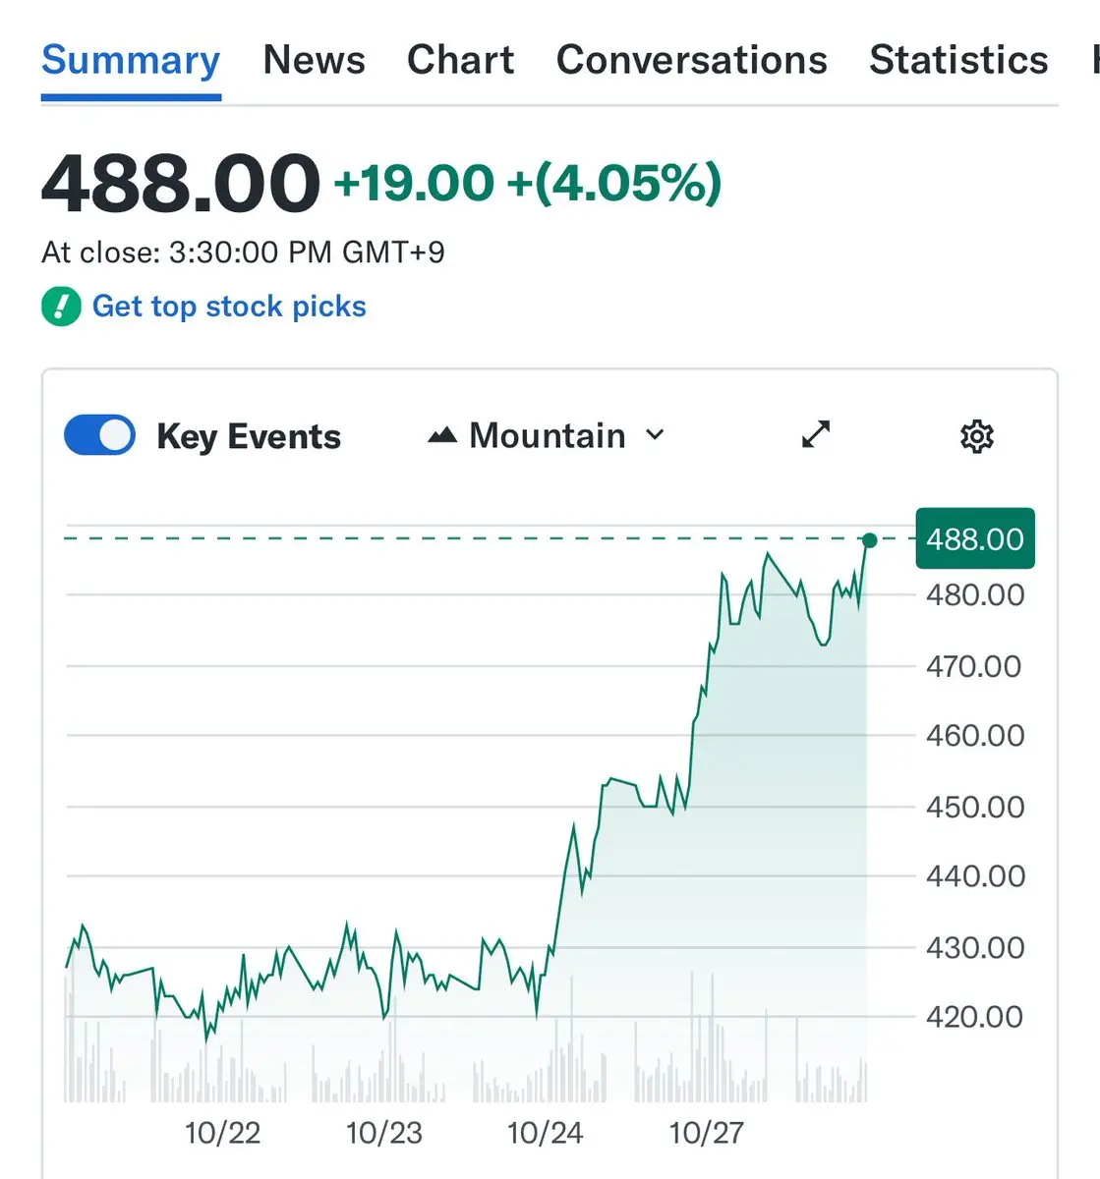
Task: Click the green 488.00 price tag on chart
Action: pos(974,538)
